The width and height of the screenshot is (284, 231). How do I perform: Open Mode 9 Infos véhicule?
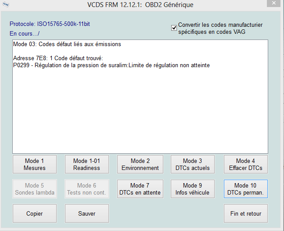pos(193,189)
